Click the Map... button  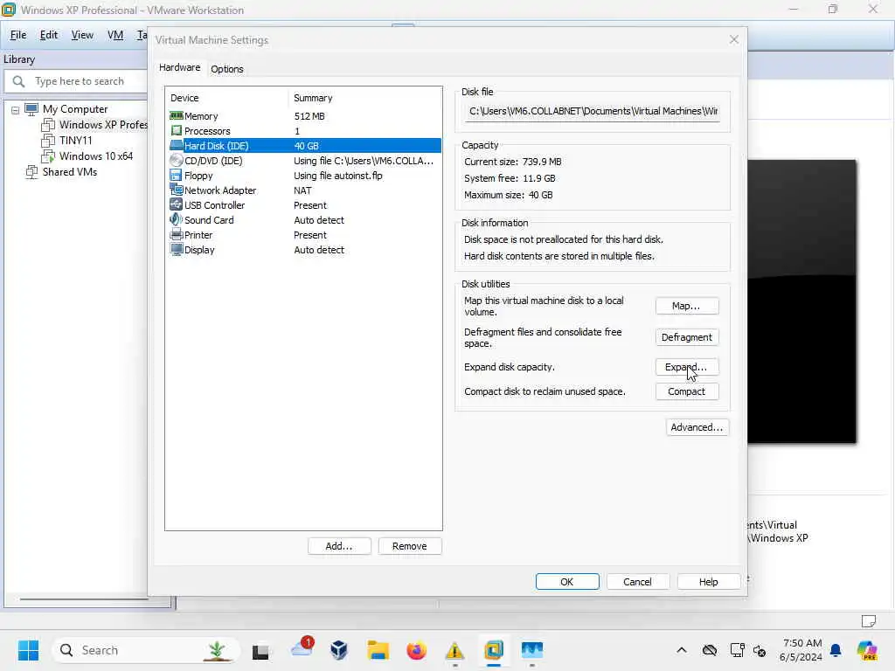click(x=687, y=306)
